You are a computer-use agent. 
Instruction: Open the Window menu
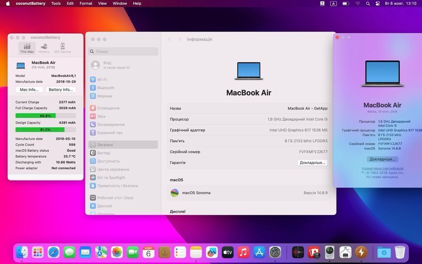tap(120, 3)
